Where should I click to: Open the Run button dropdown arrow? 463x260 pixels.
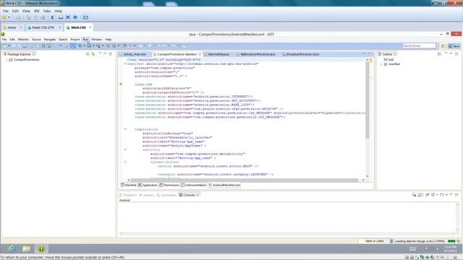[x=93, y=46]
